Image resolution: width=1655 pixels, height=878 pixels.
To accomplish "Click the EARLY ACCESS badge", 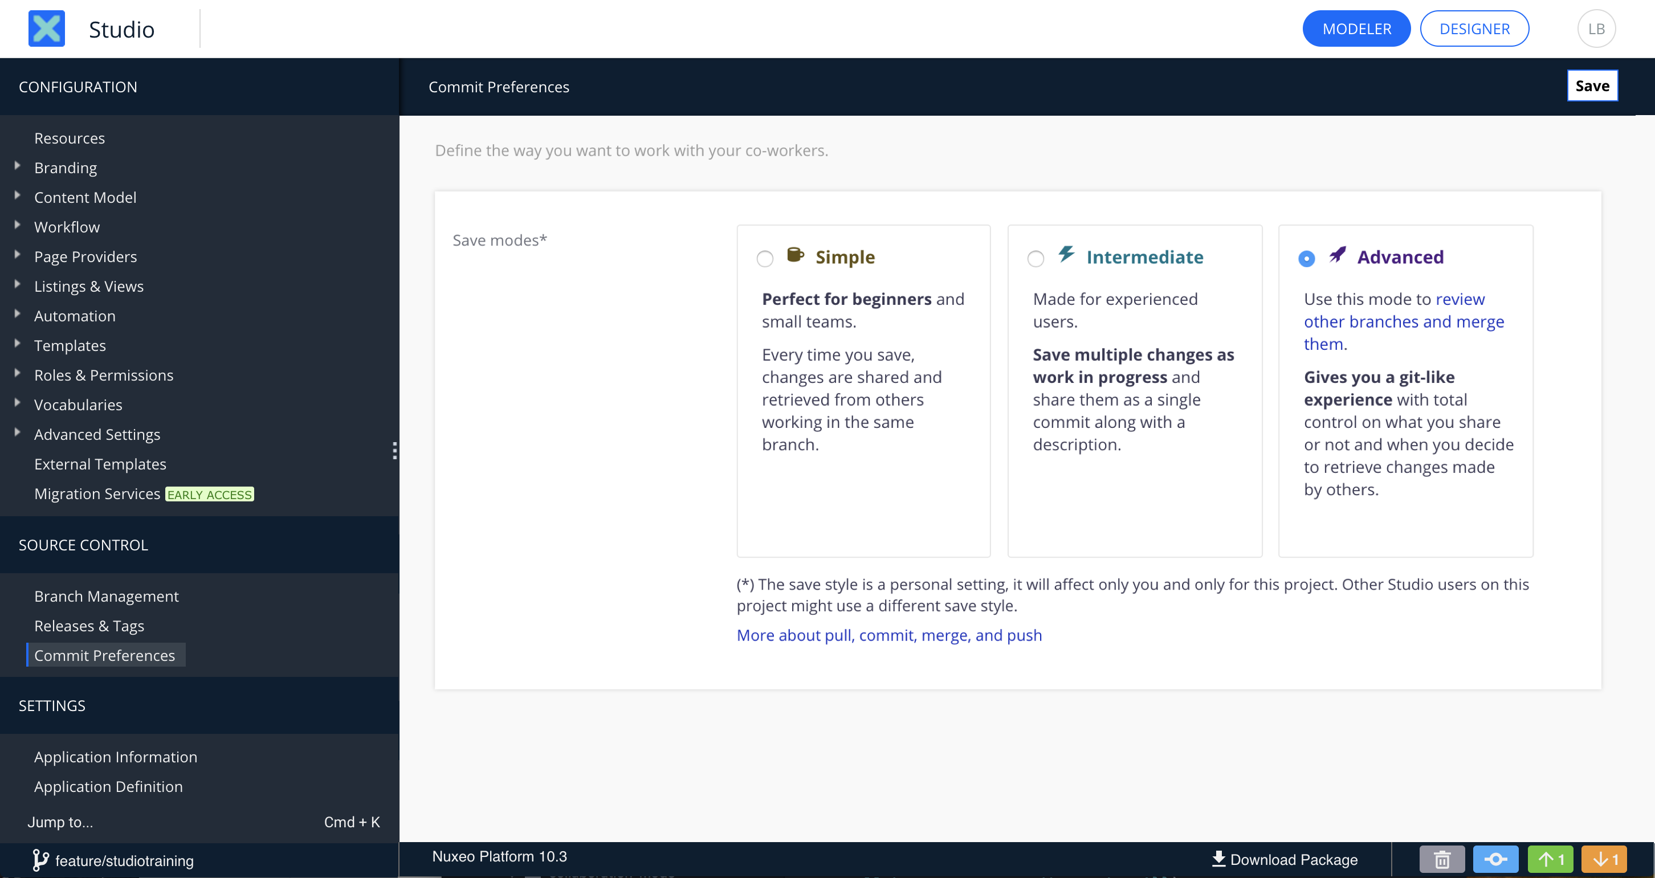I will click(210, 494).
